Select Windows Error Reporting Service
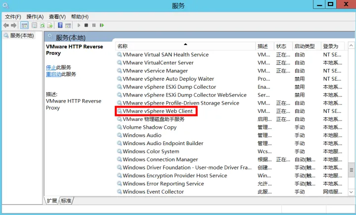This screenshot has width=356, height=215. click(x=230, y=184)
